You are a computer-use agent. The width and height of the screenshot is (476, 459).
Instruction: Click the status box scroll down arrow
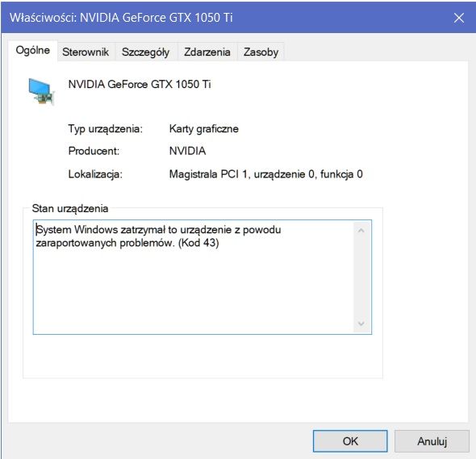pyautogui.click(x=361, y=323)
